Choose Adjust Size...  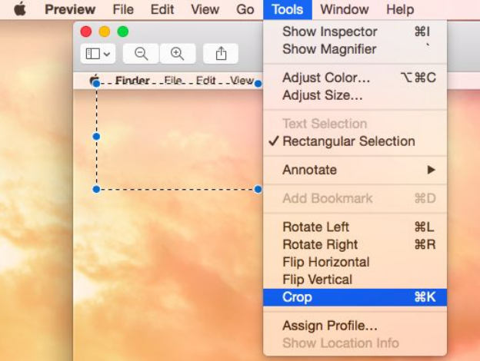pyautogui.click(x=355, y=95)
